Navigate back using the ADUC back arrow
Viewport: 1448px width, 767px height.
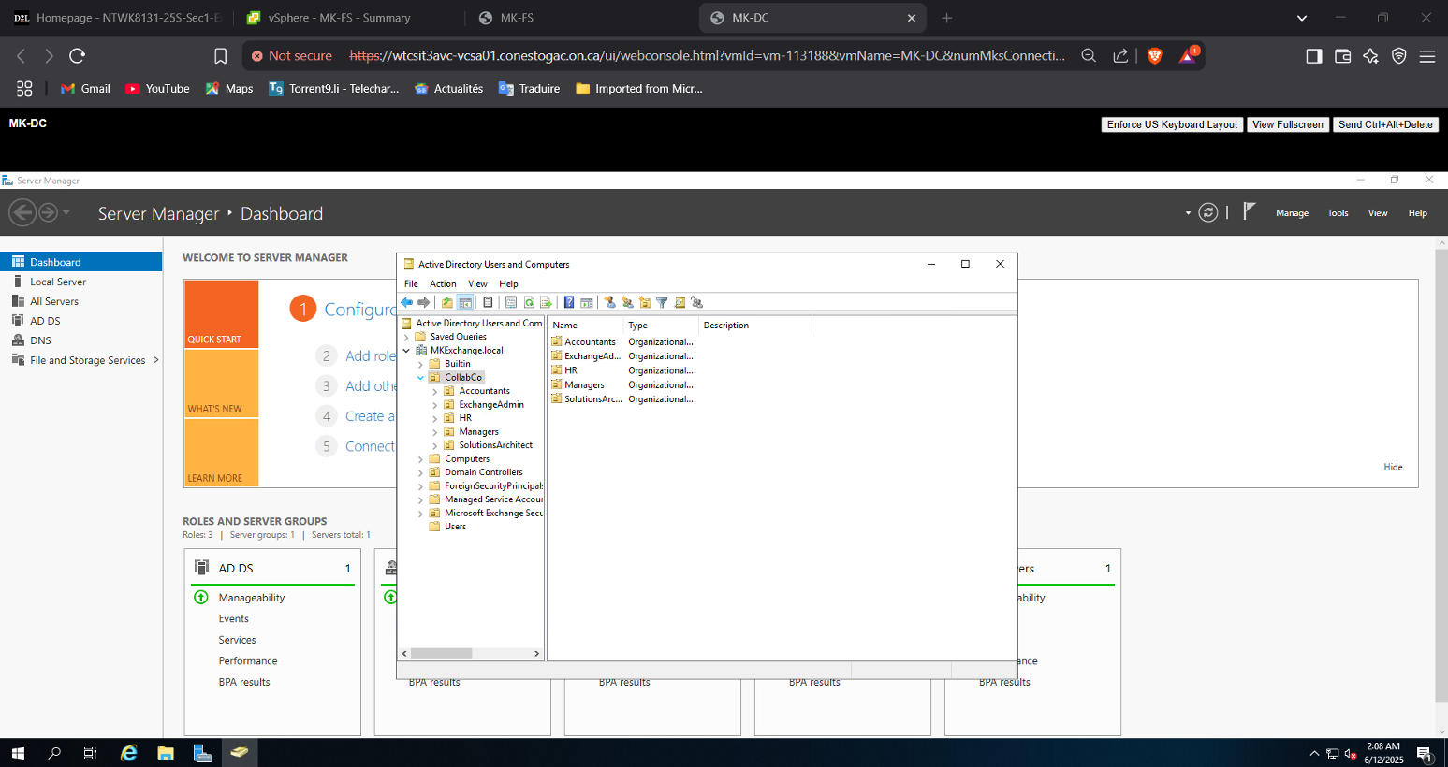point(405,301)
